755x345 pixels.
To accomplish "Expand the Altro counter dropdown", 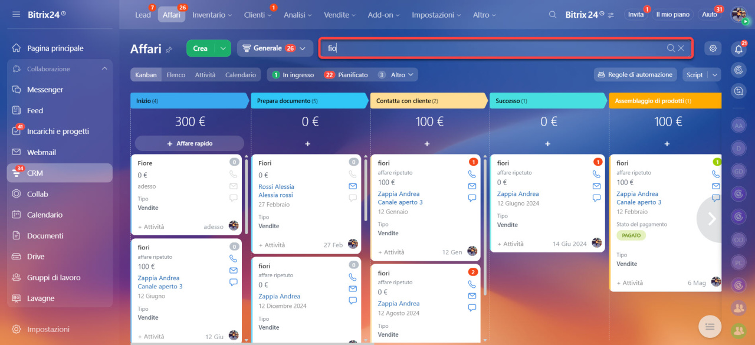I will coord(397,75).
